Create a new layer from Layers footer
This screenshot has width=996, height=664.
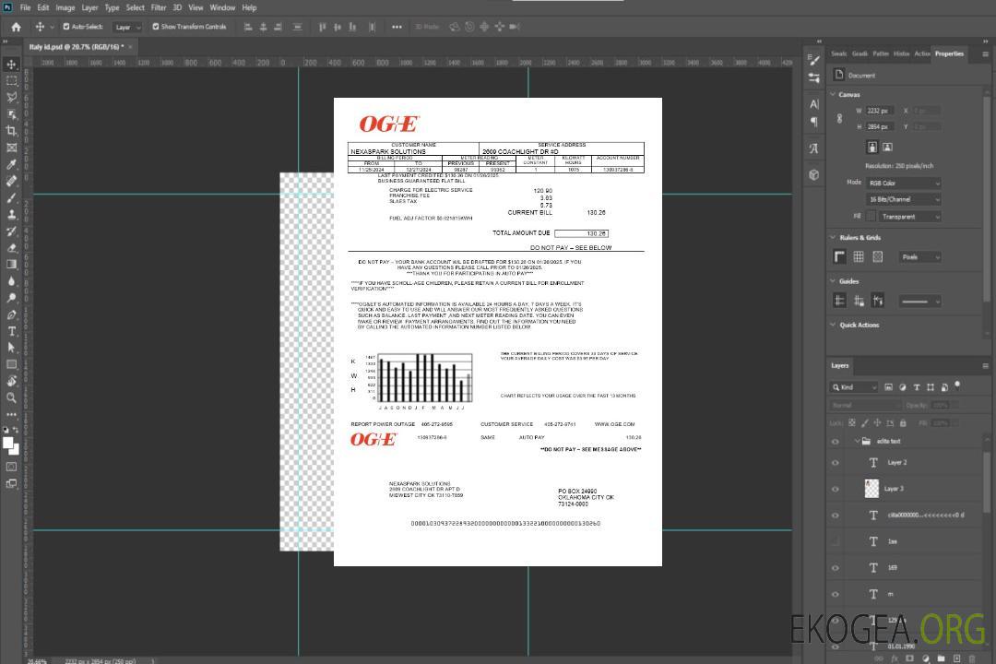tap(956, 658)
